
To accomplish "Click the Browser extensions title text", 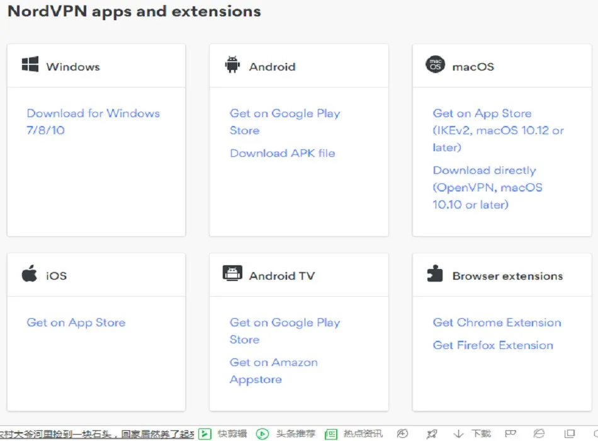I will [x=507, y=276].
